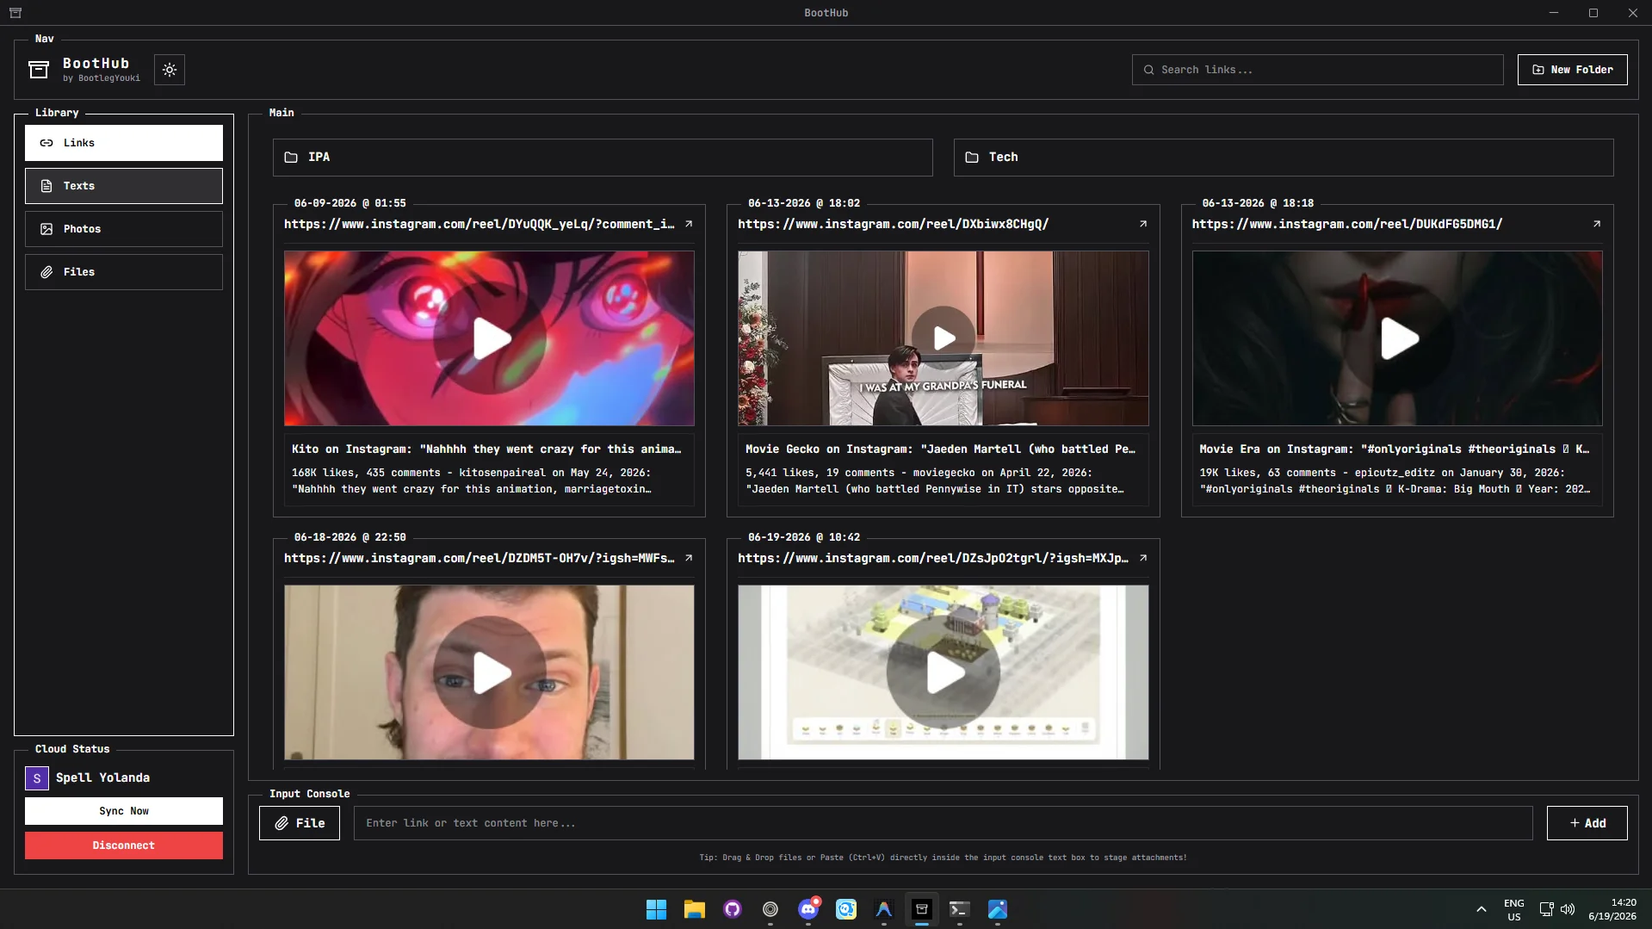Open the DUKdFG5DMG1 Instagram URL text
1652x929 pixels.
pos(1347,224)
